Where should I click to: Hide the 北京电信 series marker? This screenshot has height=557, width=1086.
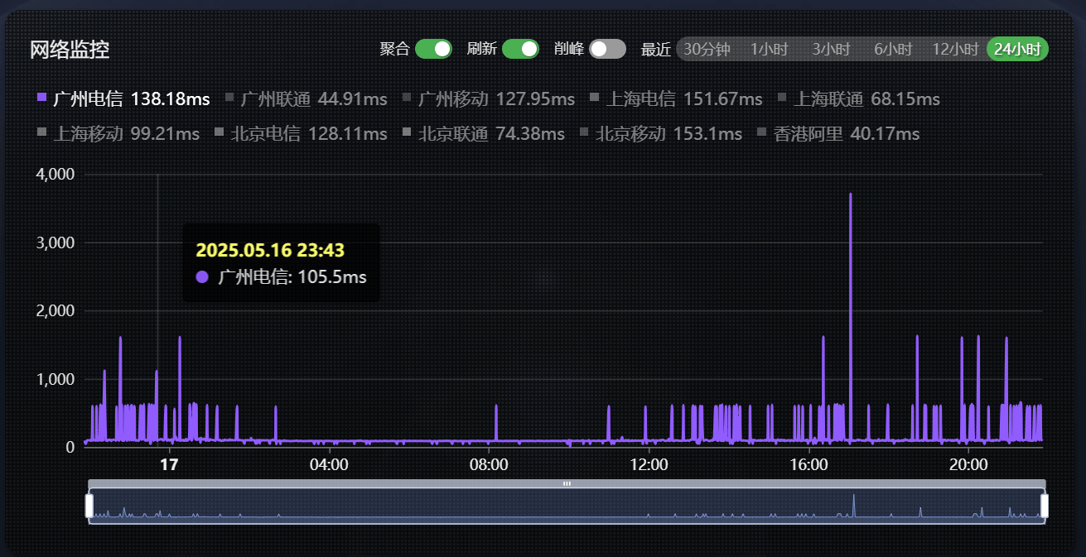[219, 133]
